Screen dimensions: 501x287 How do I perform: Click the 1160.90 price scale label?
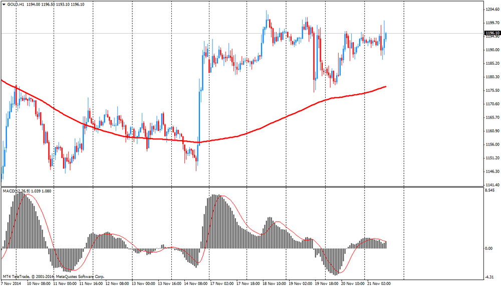[492, 131]
